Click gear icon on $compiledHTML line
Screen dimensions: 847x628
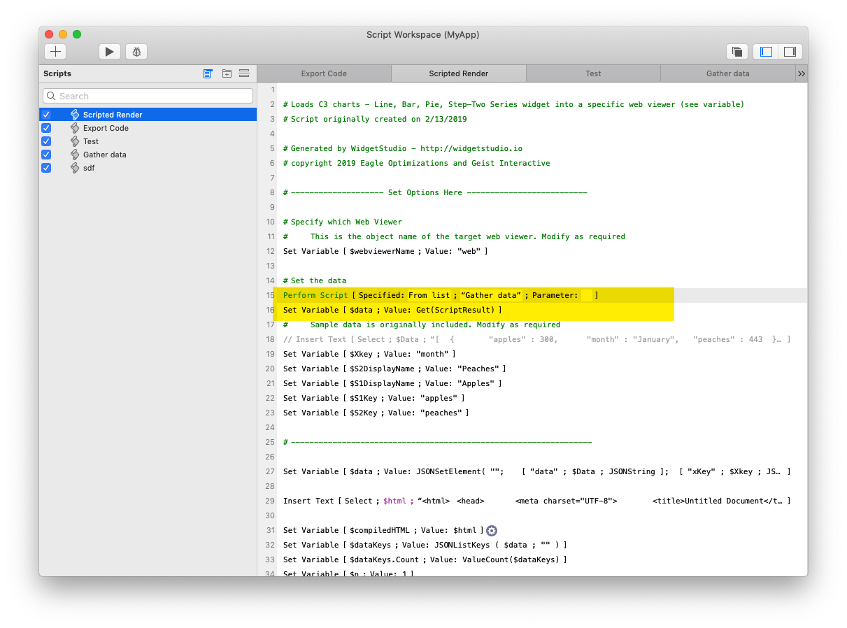[x=492, y=531]
